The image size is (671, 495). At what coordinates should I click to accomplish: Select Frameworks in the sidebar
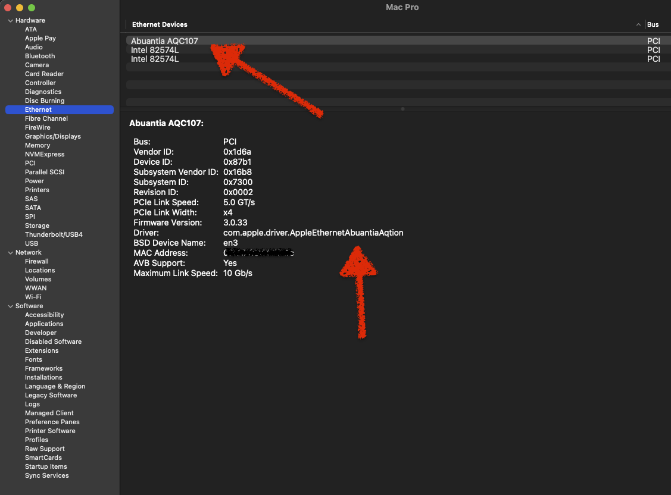tap(43, 369)
